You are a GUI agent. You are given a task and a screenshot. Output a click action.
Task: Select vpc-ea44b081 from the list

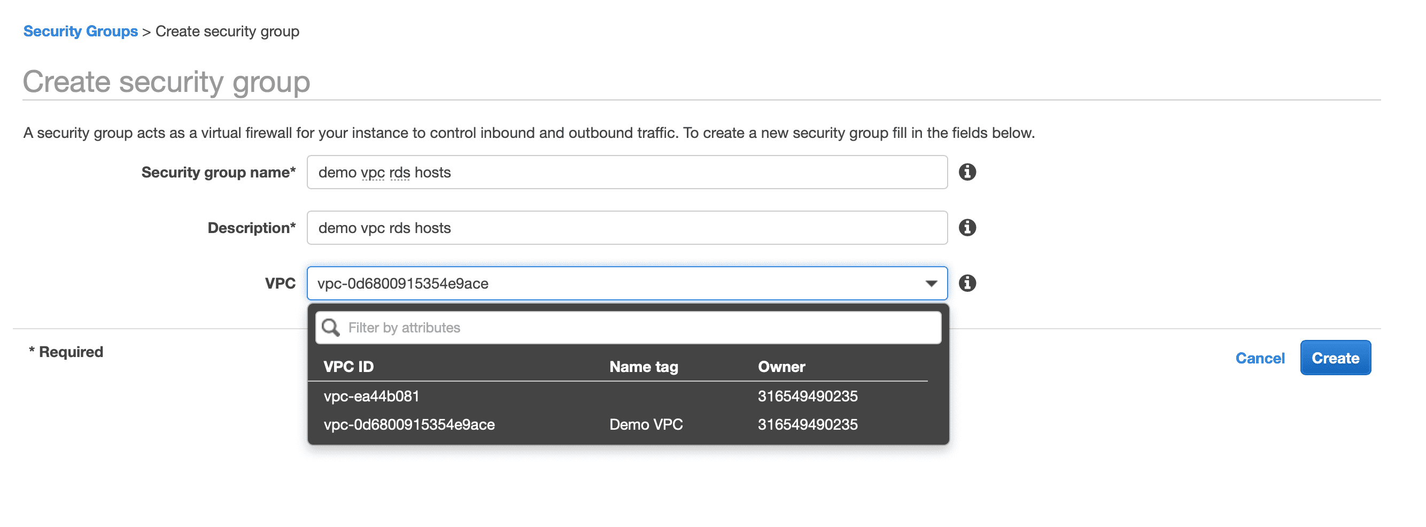pyautogui.click(x=617, y=396)
